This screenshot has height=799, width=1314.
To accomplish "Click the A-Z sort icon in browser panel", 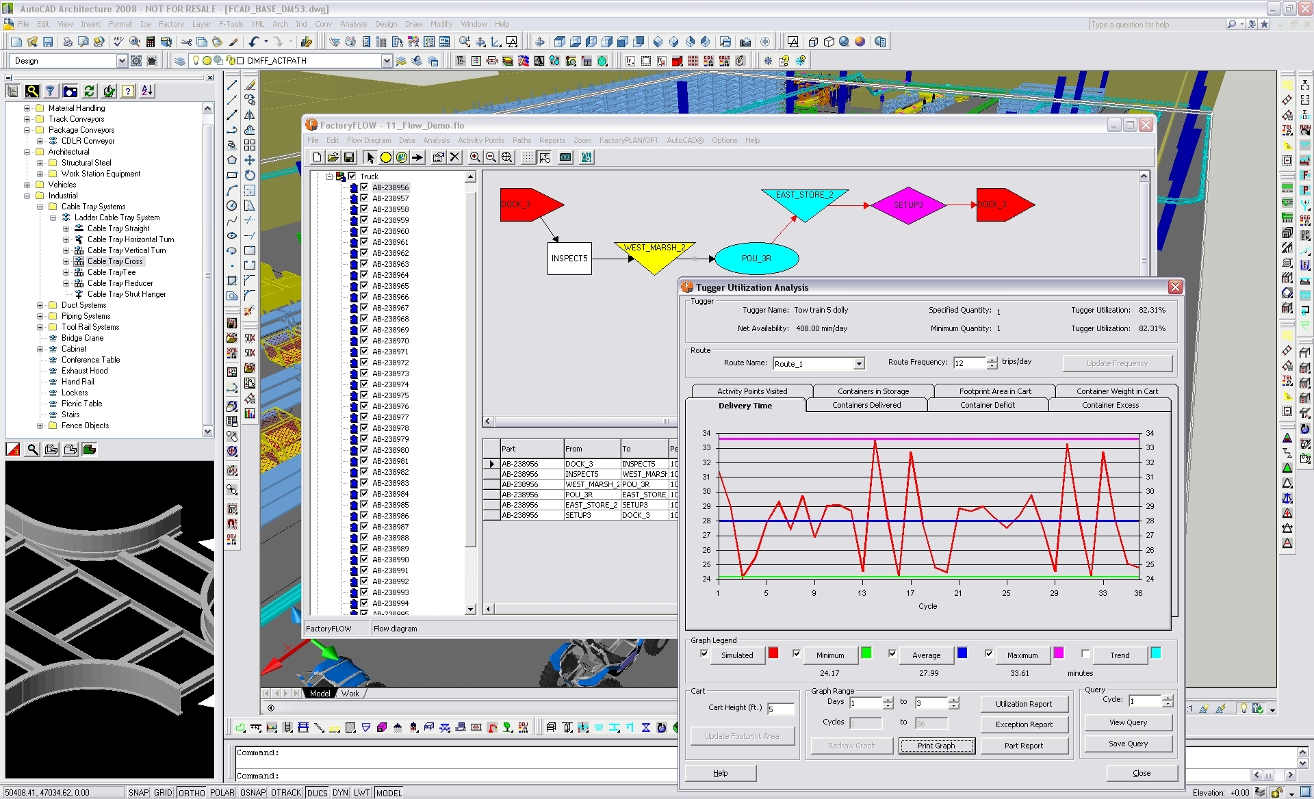I will coord(147,91).
